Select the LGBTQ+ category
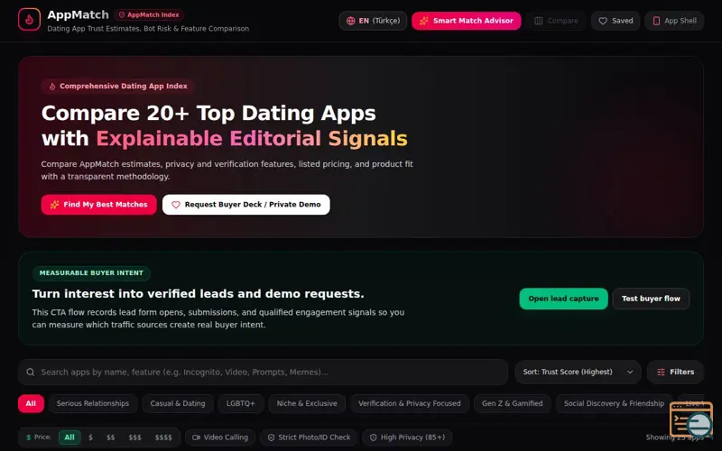The image size is (722, 451). coord(241,403)
